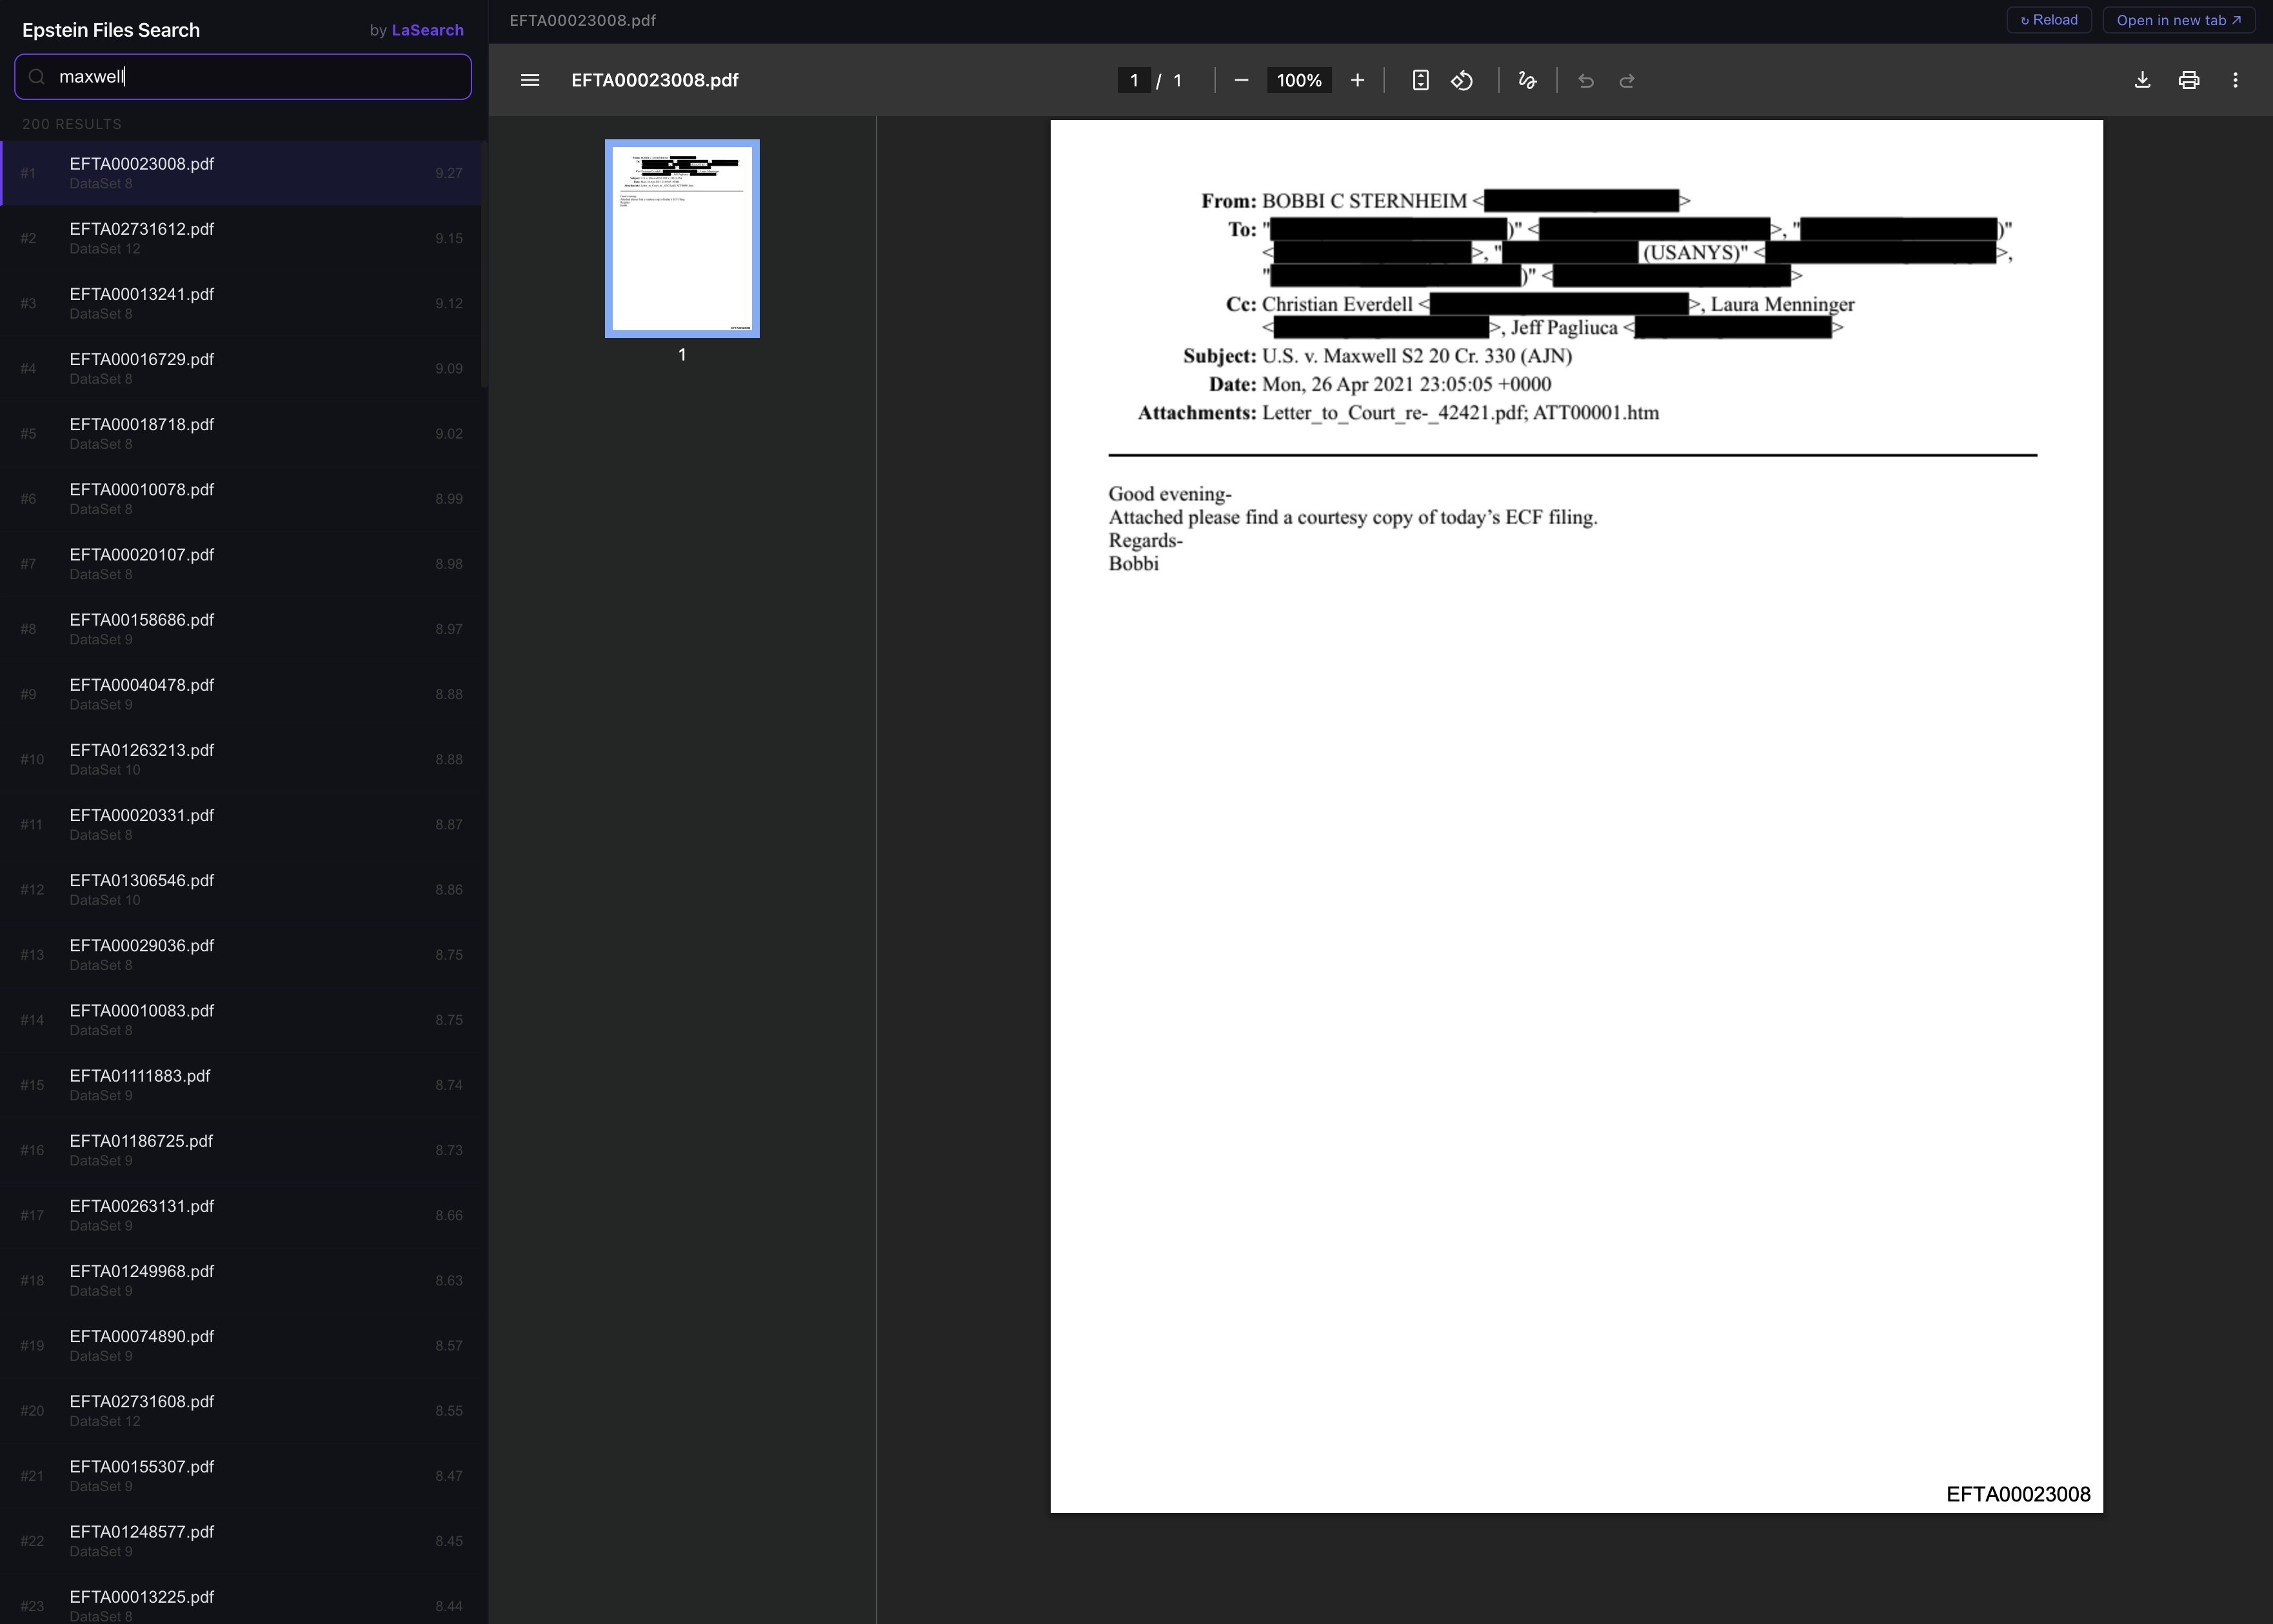
Task: Download the PDF file
Action: (2142, 80)
